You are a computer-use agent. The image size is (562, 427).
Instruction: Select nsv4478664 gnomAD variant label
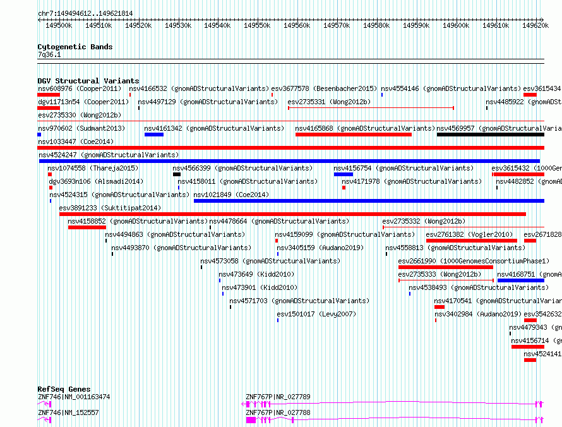tap(279, 221)
